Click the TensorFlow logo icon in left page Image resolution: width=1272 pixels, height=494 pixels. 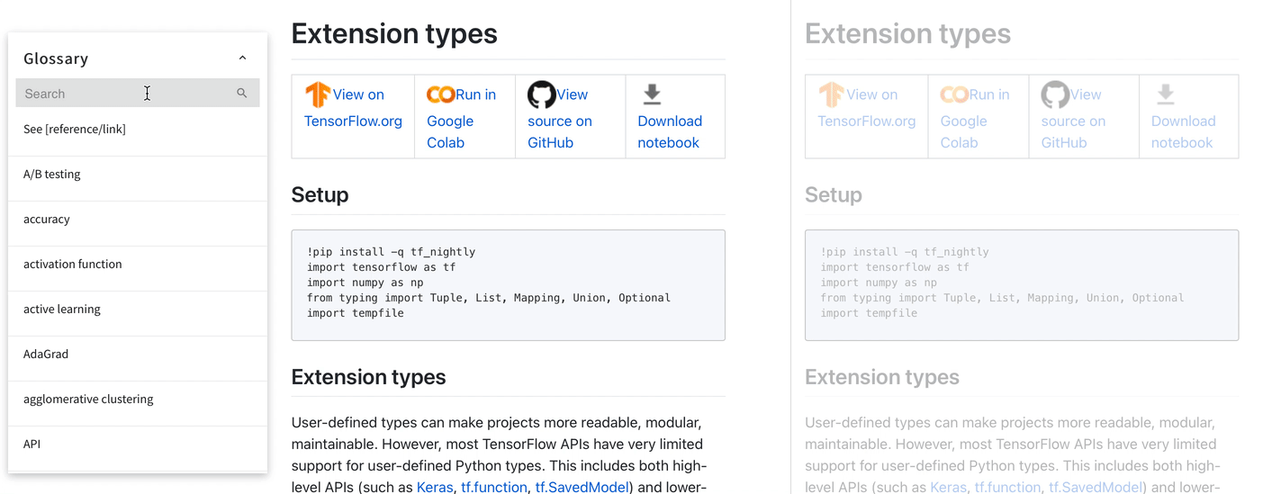[318, 94]
